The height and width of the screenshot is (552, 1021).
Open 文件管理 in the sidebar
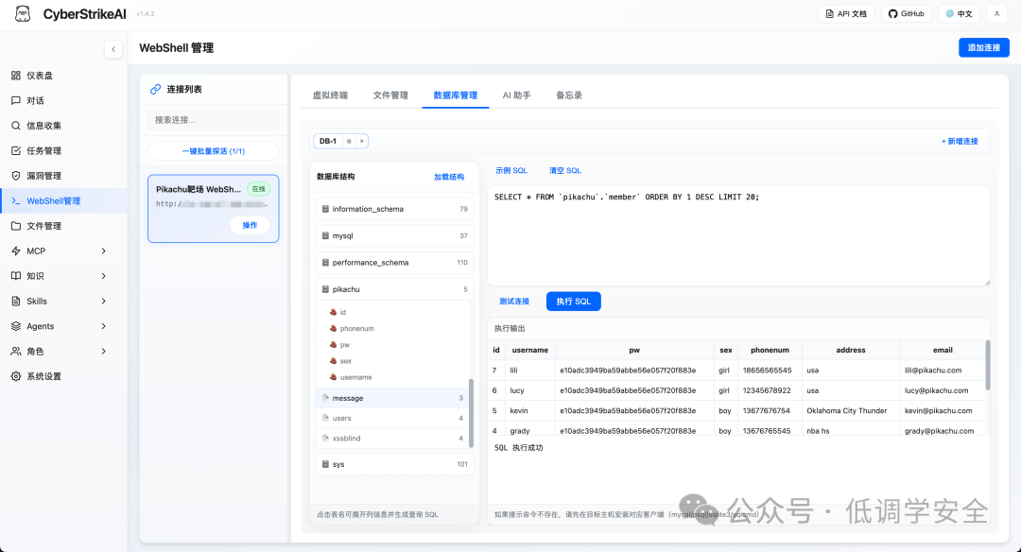[x=63, y=226]
